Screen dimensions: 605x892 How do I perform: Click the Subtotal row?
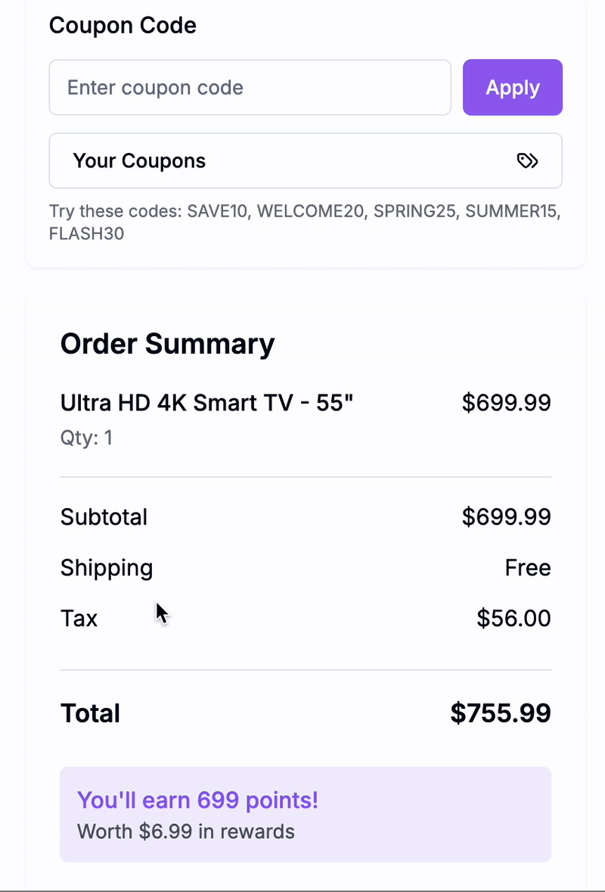click(104, 516)
